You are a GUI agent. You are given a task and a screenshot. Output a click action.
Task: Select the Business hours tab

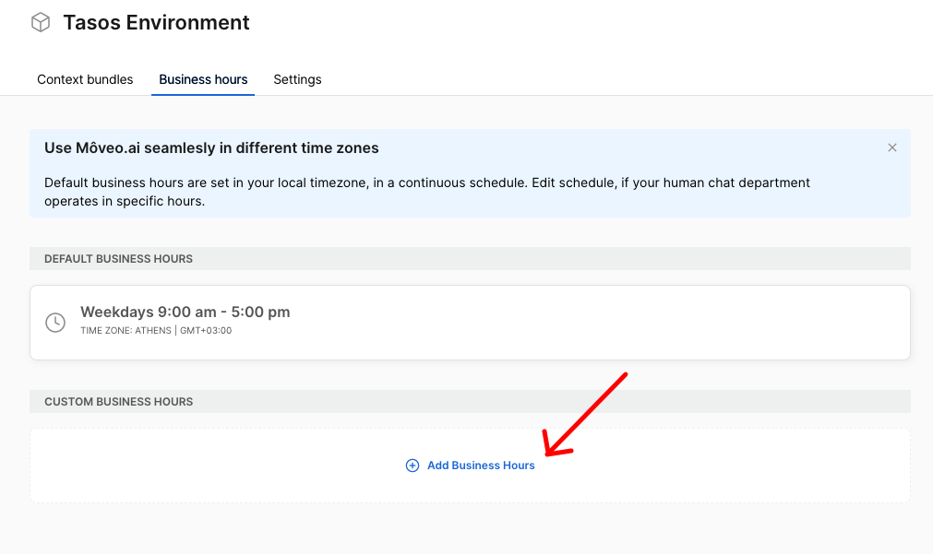[203, 79]
